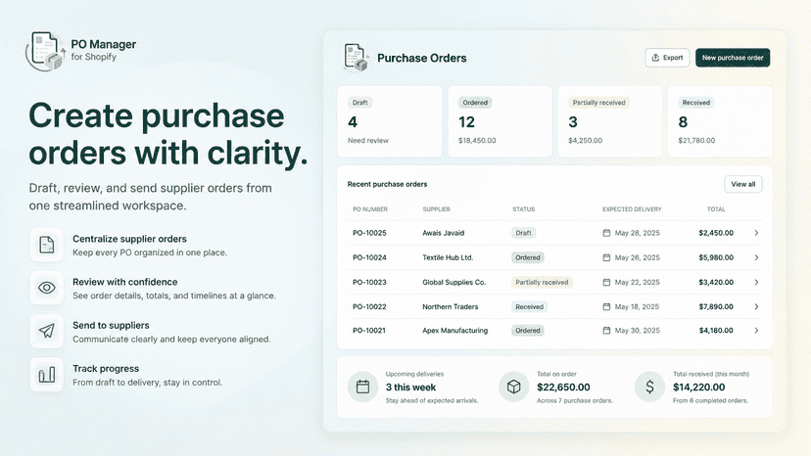811x456 pixels.
Task: Click calendar icon beside May 22, 2025
Action: point(606,282)
